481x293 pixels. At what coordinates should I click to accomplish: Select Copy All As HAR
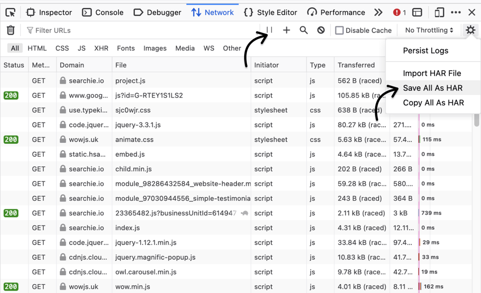(433, 103)
